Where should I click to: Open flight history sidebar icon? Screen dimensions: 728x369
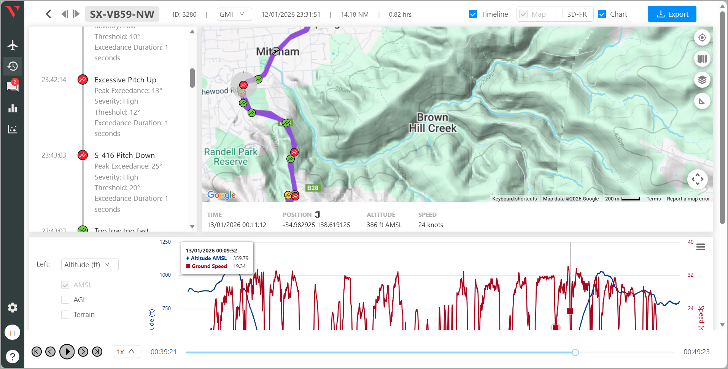pyautogui.click(x=13, y=66)
